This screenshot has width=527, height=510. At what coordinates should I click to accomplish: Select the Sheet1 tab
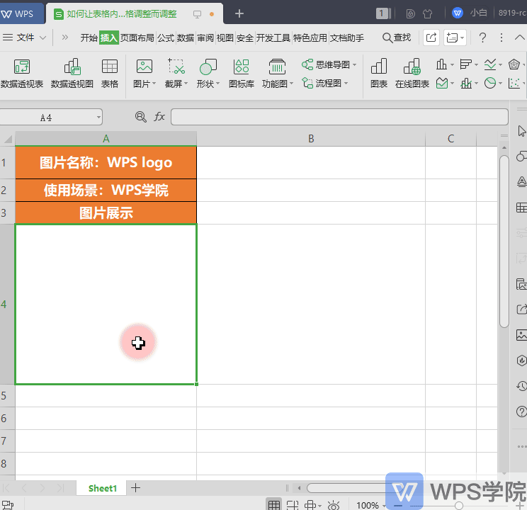(103, 488)
